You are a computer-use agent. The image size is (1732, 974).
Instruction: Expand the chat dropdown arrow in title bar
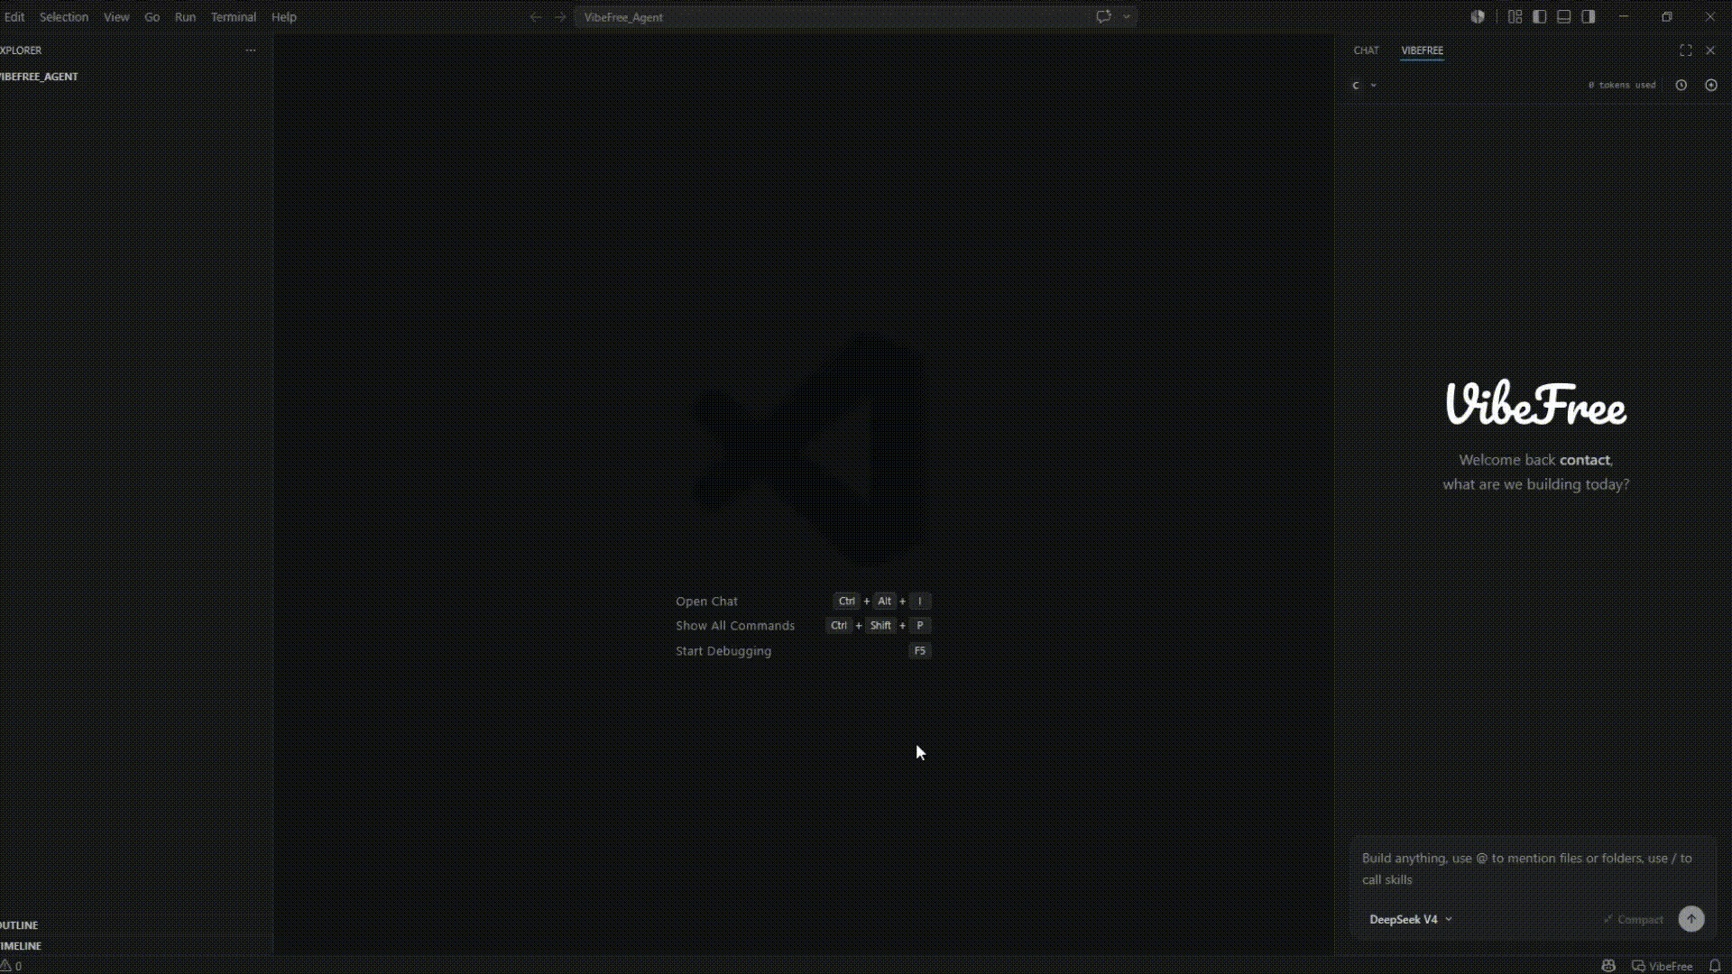click(x=1127, y=17)
